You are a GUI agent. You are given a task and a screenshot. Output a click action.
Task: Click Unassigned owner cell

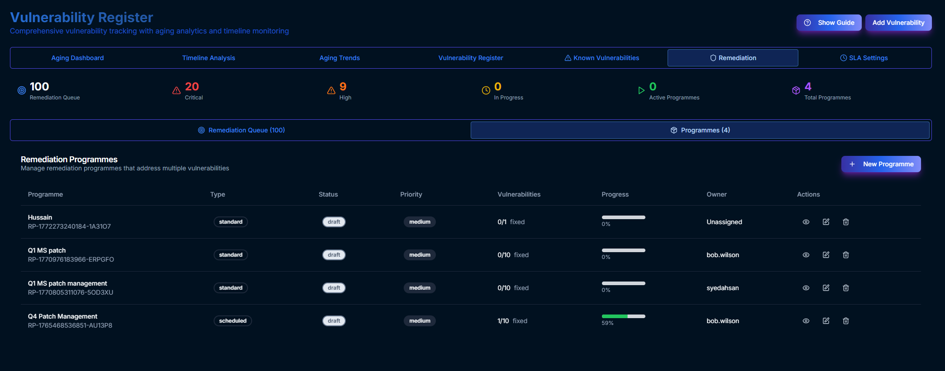[x=724, y=222]
